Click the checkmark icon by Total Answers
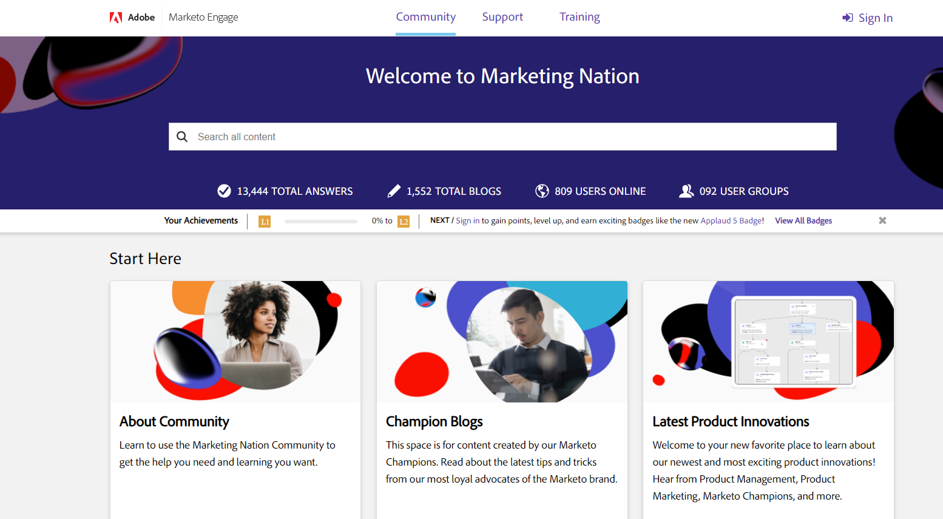 click(x=224, y=191)
